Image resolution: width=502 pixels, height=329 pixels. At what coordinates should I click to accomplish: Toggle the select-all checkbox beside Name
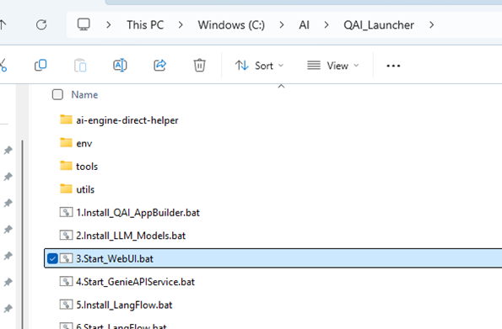click(x=57, y=94)
